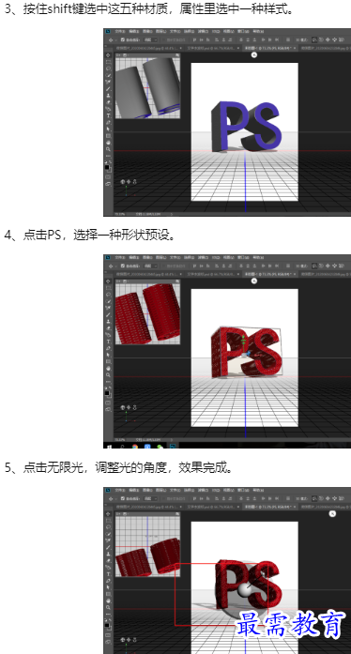Click dolly 3D camera icon in step 3 screenshot
Image resolution: width=351 pixels, height=654 pixels.
tap(134, 182)
